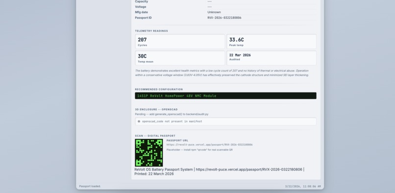This screenshot has height=193, width=395.
Task: Click the 22 Mar 2026 Audited card
Action: point(272,58)
